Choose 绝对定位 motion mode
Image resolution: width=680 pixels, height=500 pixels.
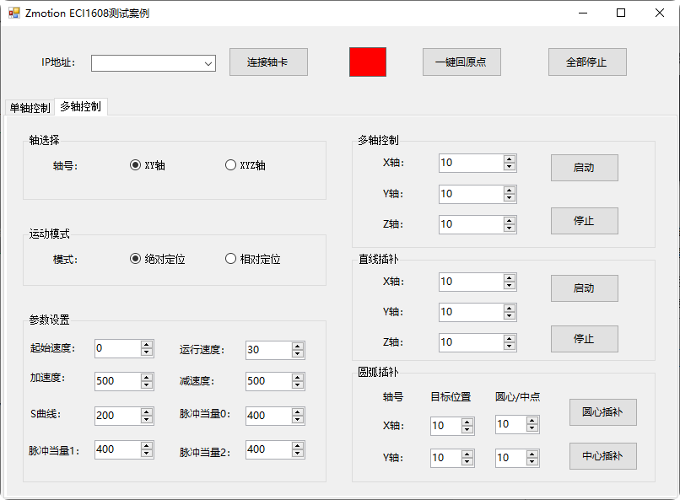tap(158, 259)
